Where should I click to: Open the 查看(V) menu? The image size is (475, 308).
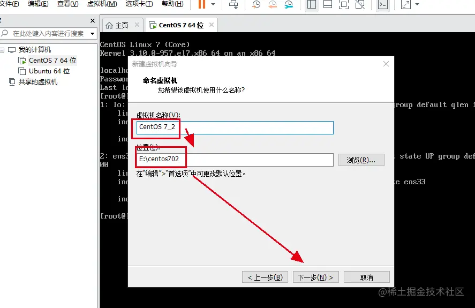(x=67, y=4)
